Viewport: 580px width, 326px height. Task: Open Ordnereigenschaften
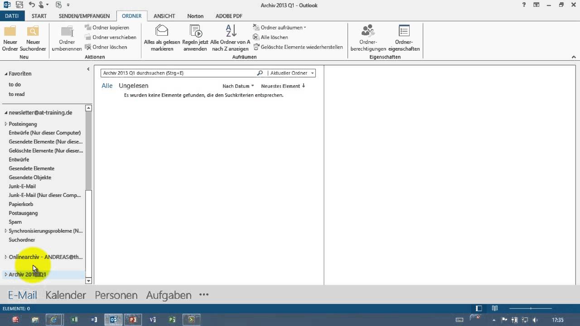pyautogui.click(x=404, y=38)
